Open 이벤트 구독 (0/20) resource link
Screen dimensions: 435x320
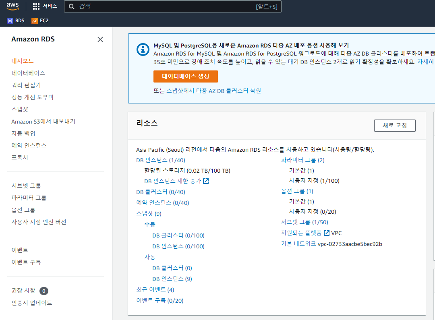tap(160, 301)
